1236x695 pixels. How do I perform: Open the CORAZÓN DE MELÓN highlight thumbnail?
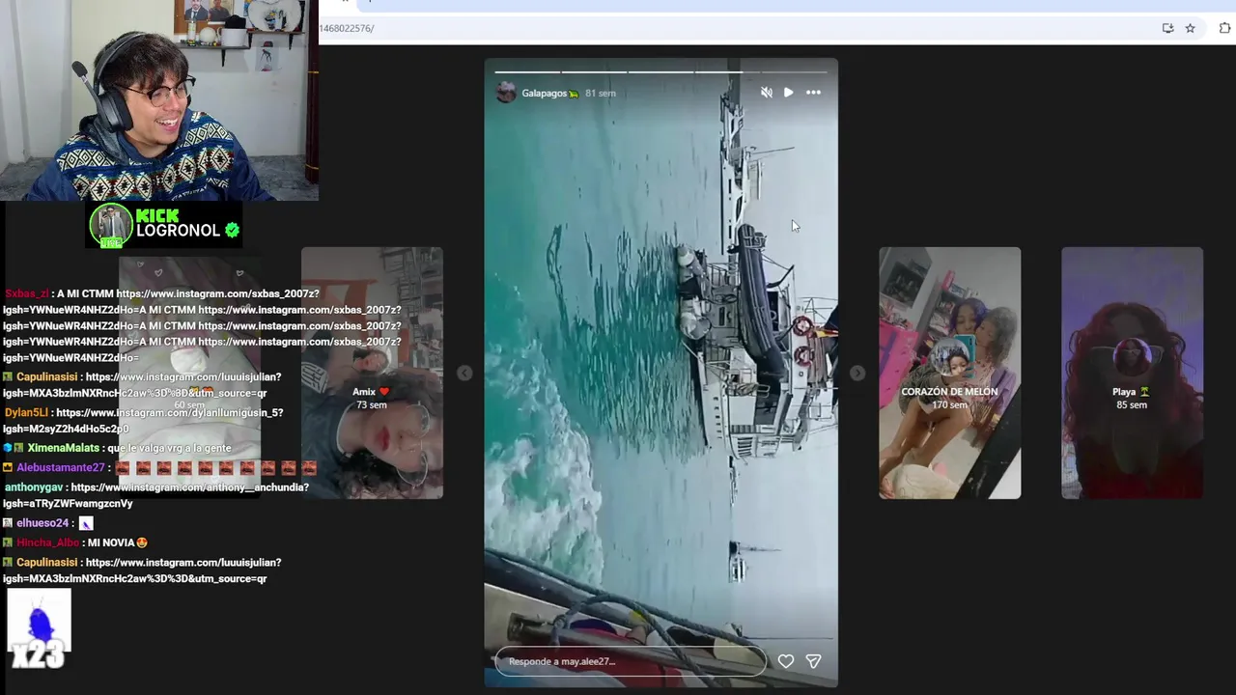point(949,373)
